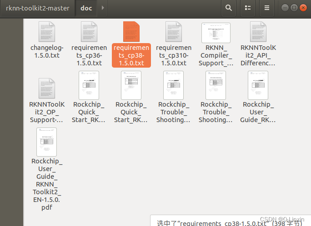Select requirements_cp36-1.5.0.txt file icon
Screen dimensions: 311x226
[89, 32]
